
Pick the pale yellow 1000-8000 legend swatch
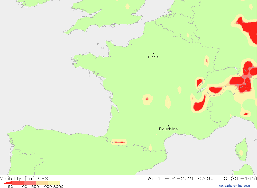(x=54, y=183)
